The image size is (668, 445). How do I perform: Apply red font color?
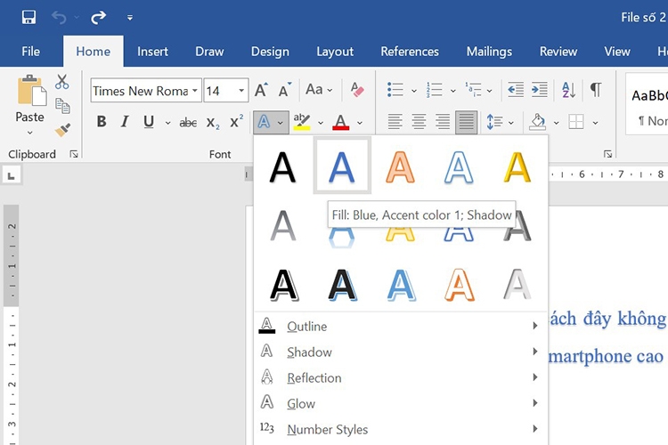pos(341,122)
